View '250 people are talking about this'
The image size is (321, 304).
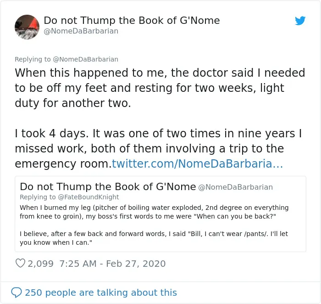coord(101,293)
